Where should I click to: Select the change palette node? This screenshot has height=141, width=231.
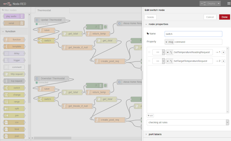[14, 95]
